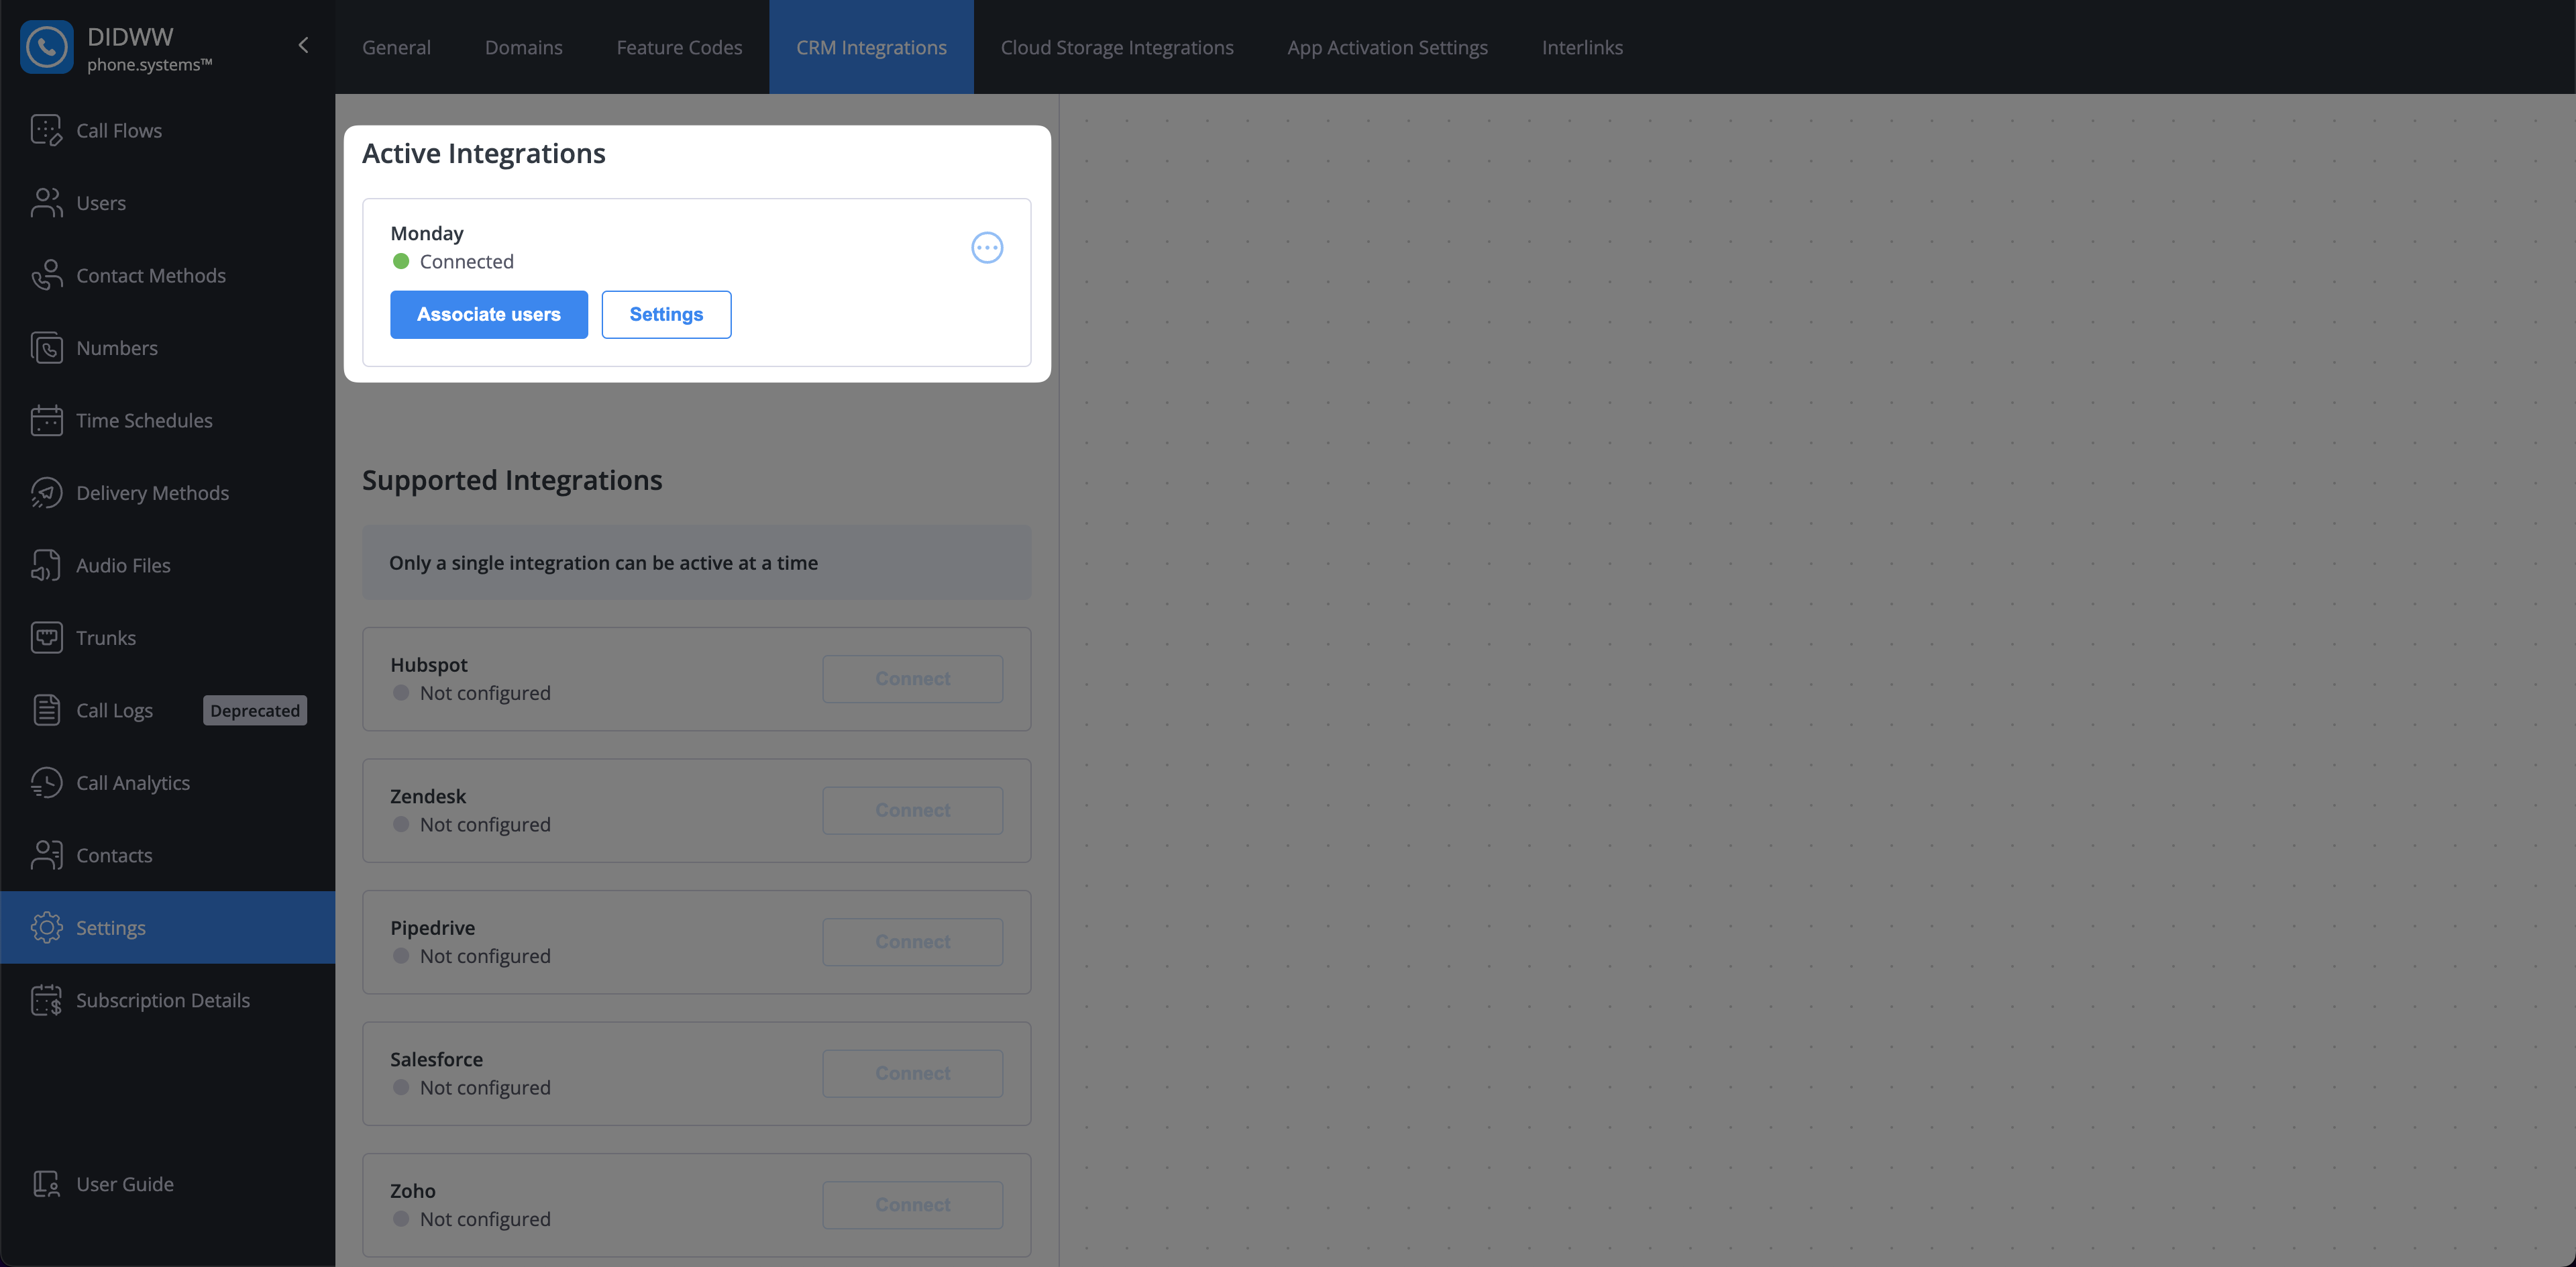Click the DIDWW phone logo icon

(x=46, y=47)
